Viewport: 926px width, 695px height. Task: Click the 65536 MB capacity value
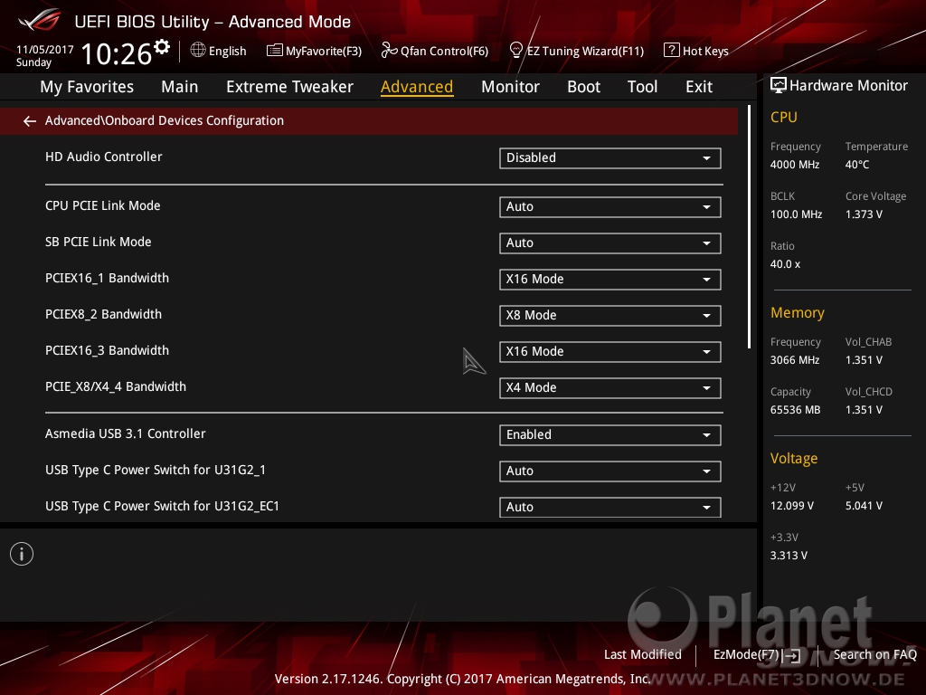coord(795,410)
